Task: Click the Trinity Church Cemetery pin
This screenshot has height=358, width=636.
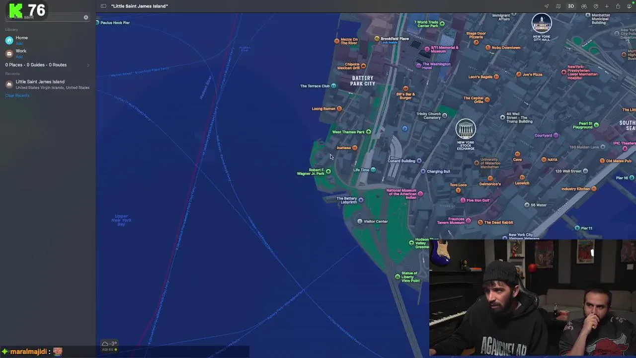Action: pyautogui.click(x=445, y=115)
